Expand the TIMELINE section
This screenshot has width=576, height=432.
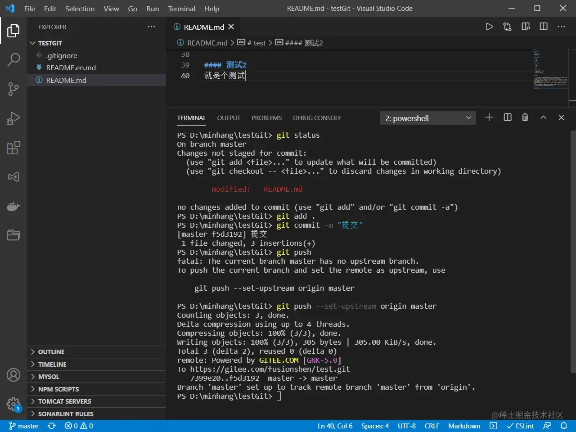click(96, 364)
